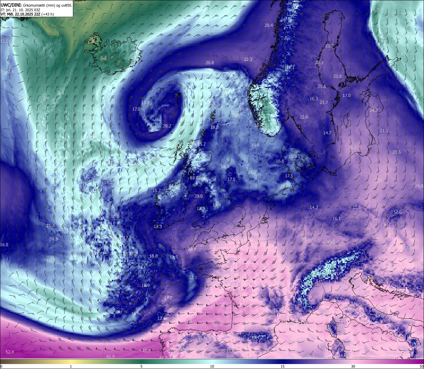Click the 12.8 value on the map
This screenshot has width=424, height=369.
10,72
